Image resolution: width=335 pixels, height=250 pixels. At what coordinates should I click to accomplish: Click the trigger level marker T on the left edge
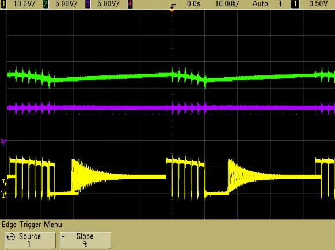tap(4, 182)
